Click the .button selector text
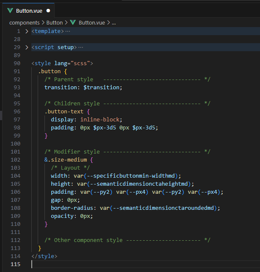The image size is (260, 272). pos(49,71)
